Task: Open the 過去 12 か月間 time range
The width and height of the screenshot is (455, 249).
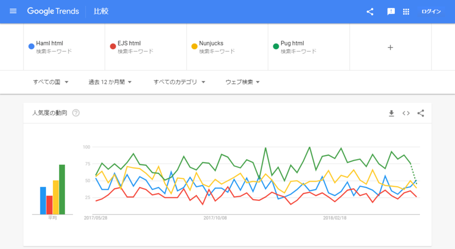Action: pos(110,82)
